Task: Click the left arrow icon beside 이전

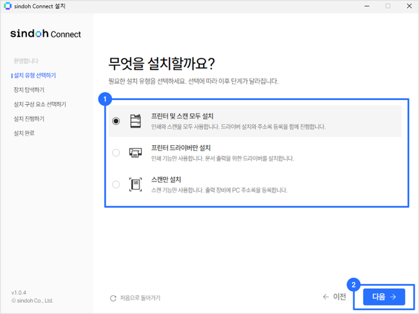Action: pyautogui.click(x=326, y=296)
